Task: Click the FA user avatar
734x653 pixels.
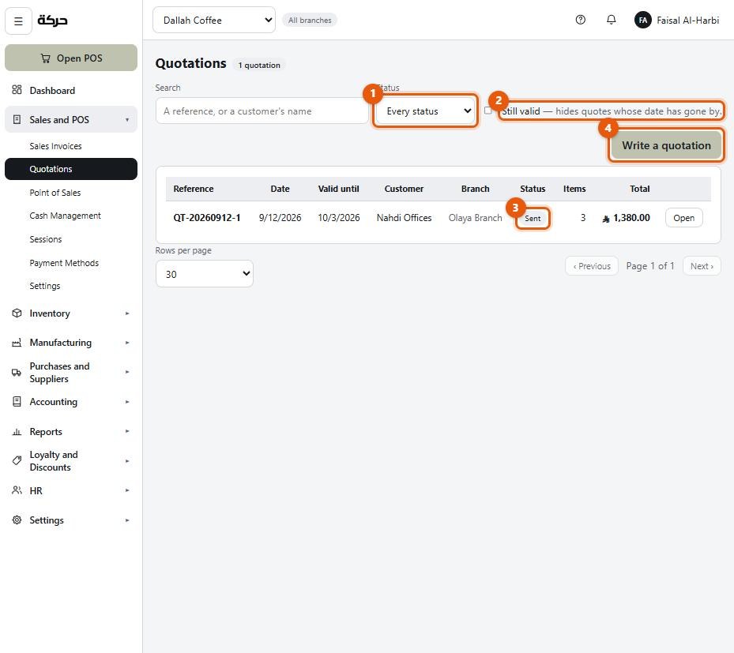Action: tap(642, 20)
